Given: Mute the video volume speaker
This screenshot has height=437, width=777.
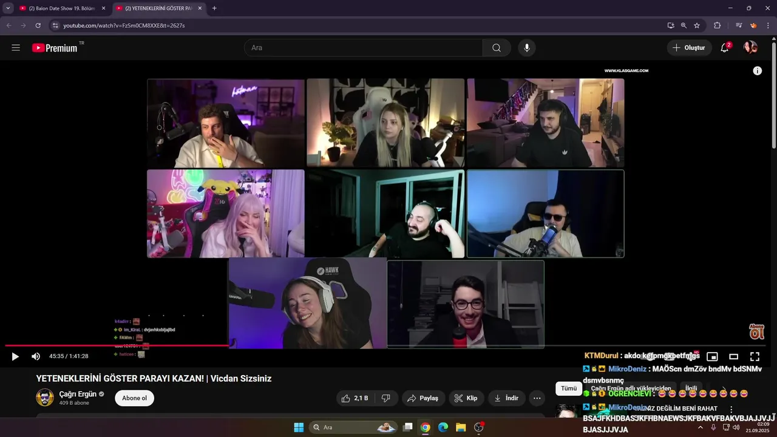Looking at the screenshot, I should [36, 356].
